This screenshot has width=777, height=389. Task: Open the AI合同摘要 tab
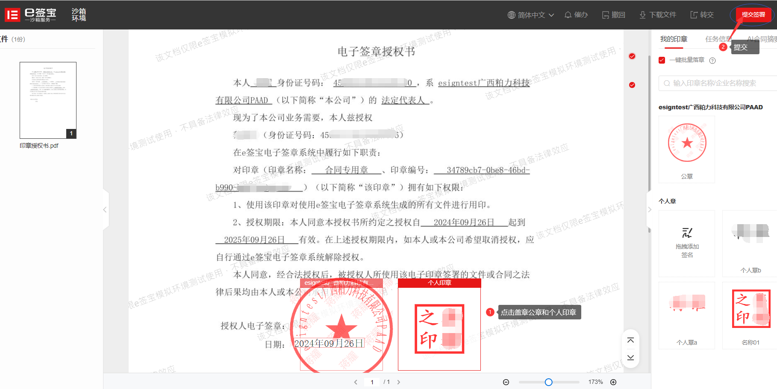click(x=762, y=39)
